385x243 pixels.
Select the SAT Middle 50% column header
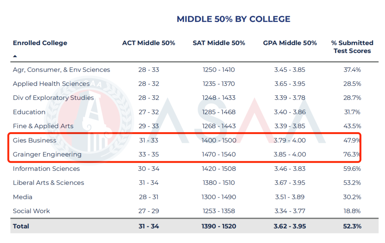(219, 43)
